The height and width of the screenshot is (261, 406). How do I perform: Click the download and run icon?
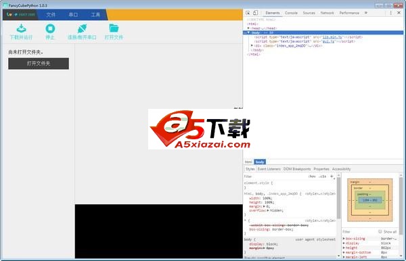[x=21, y=28]
